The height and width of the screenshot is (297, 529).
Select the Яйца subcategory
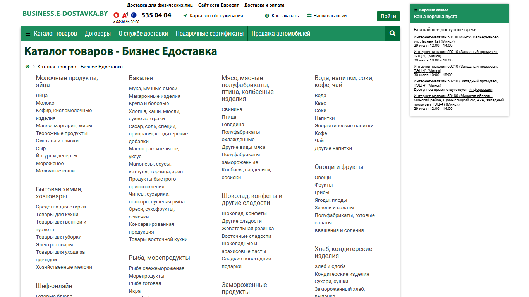tap(42, 96)
